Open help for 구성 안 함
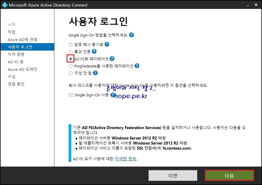The height and width of the screenshot is (185, 262). click(x=95, y=73)
